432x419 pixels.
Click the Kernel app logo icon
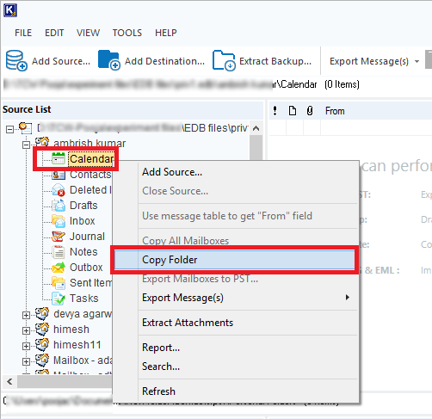(10, 10)
